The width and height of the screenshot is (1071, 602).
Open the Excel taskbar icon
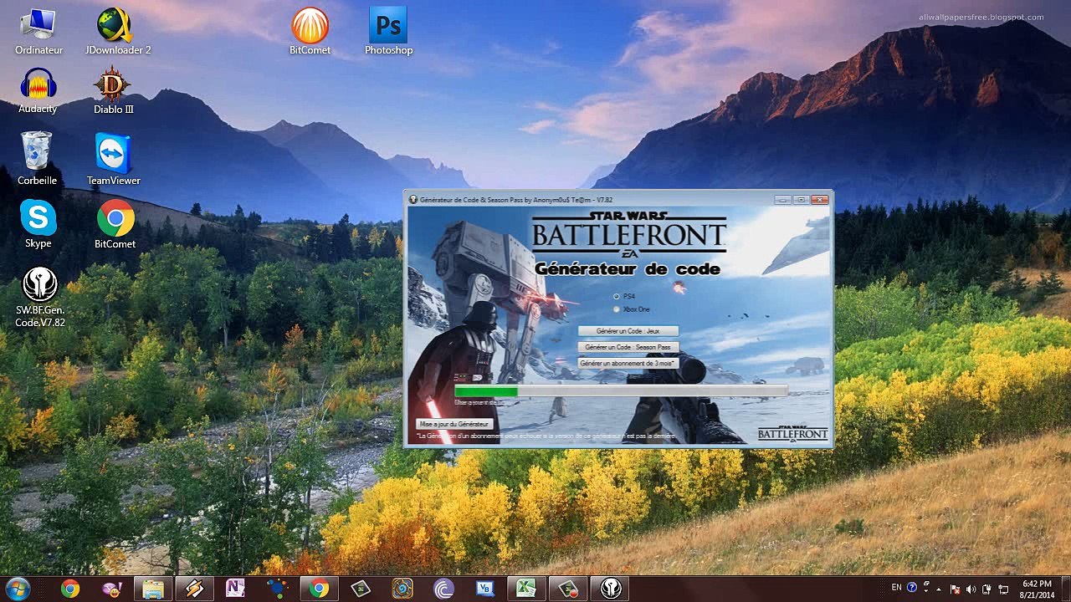[x=525, y=589]
